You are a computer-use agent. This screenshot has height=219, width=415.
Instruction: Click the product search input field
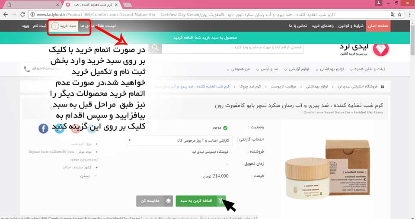[233, 48]
